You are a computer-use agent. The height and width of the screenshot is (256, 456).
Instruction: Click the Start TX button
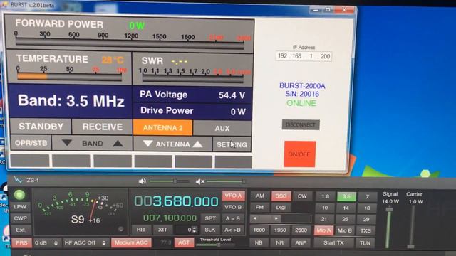(334, 242)
